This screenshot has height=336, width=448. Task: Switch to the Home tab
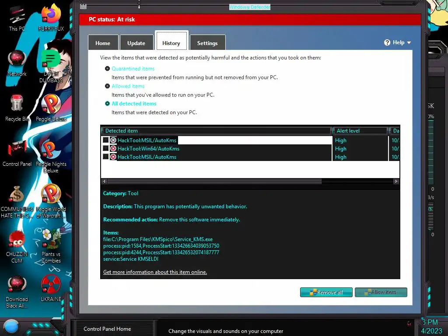click(103, 42)
